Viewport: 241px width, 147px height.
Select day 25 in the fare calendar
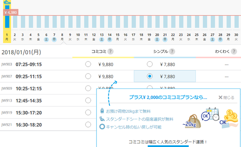[197, 37]
